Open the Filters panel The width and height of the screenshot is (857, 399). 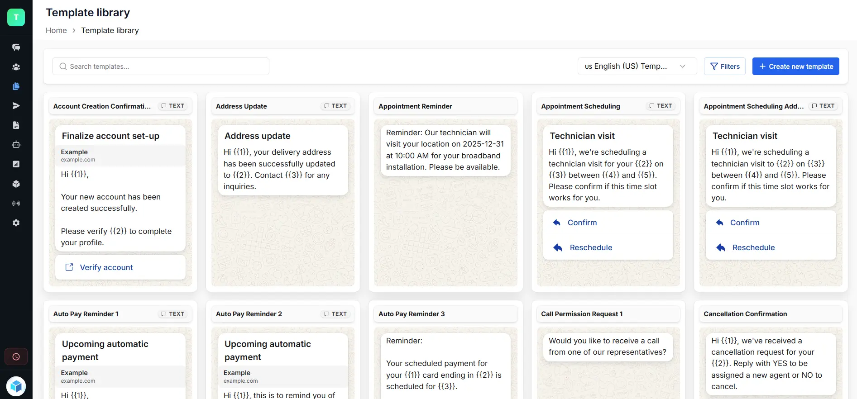point(724,66)
